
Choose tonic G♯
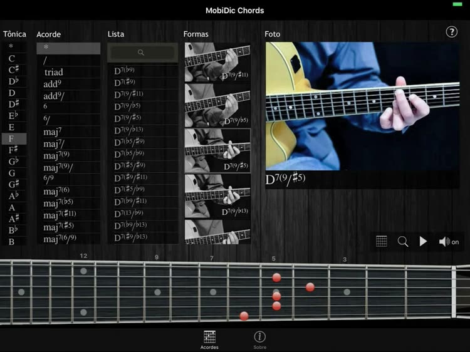[14, 184]
